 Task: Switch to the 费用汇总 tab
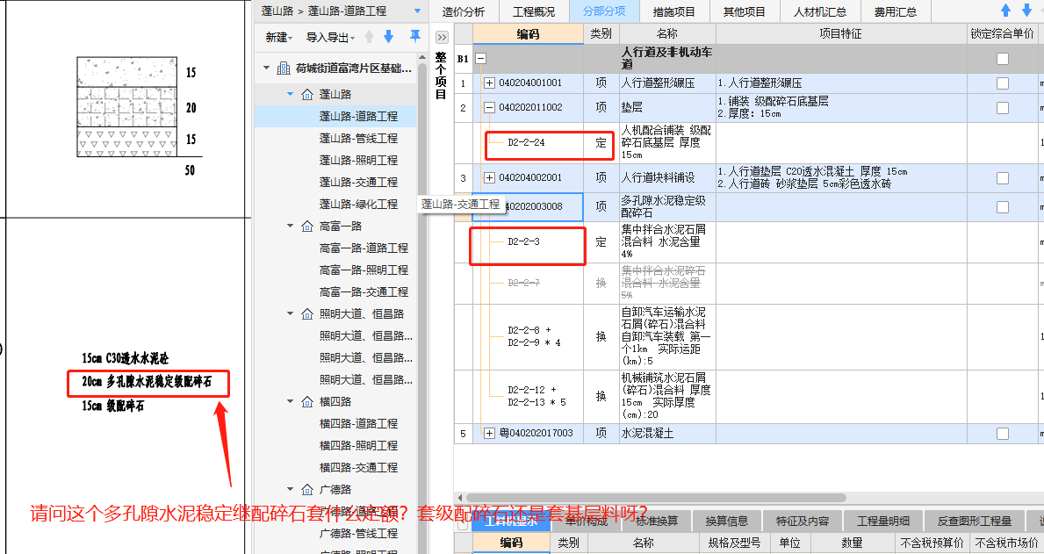point(896,12)
